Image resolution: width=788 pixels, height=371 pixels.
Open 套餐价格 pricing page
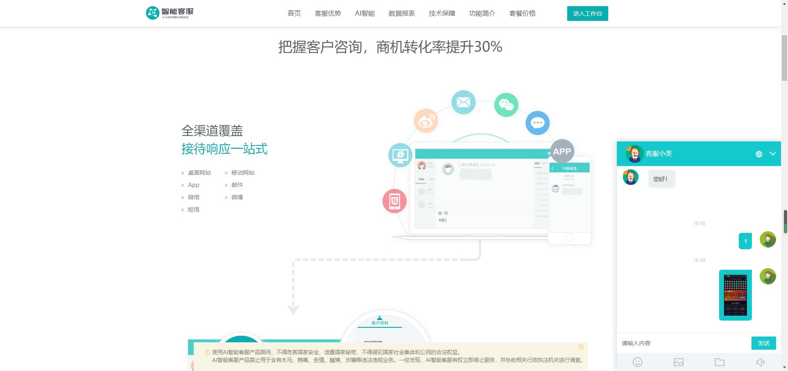click(522, 14)
